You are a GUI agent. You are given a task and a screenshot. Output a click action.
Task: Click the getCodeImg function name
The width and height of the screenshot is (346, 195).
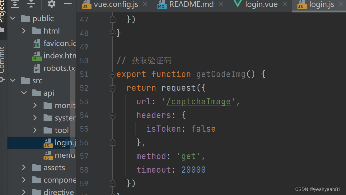(x=221, y=75)
